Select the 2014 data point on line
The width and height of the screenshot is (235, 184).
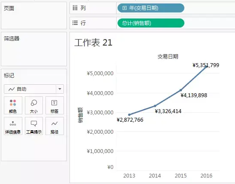click(x=155, y=106)
